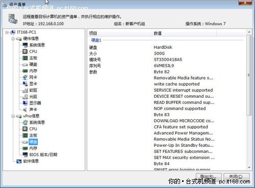Select the ST3500418AS model value
The width and height of the screenshot is (255, 188).
(x=168, y=60)
